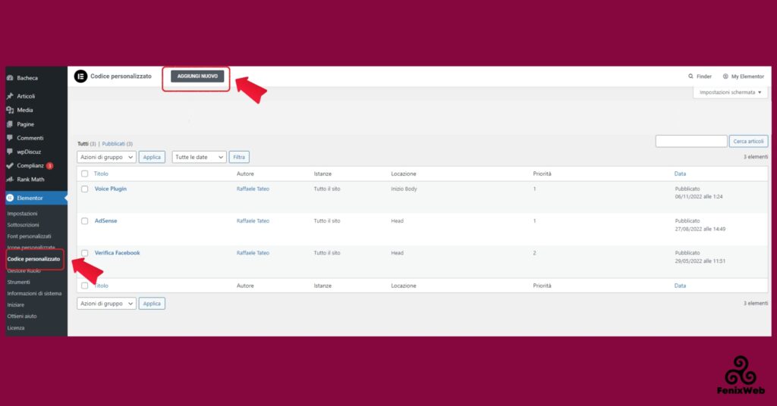This screenshot has width=777, height=406.
Task: Select the AdSense row checkbox
Action: (85, 221)
